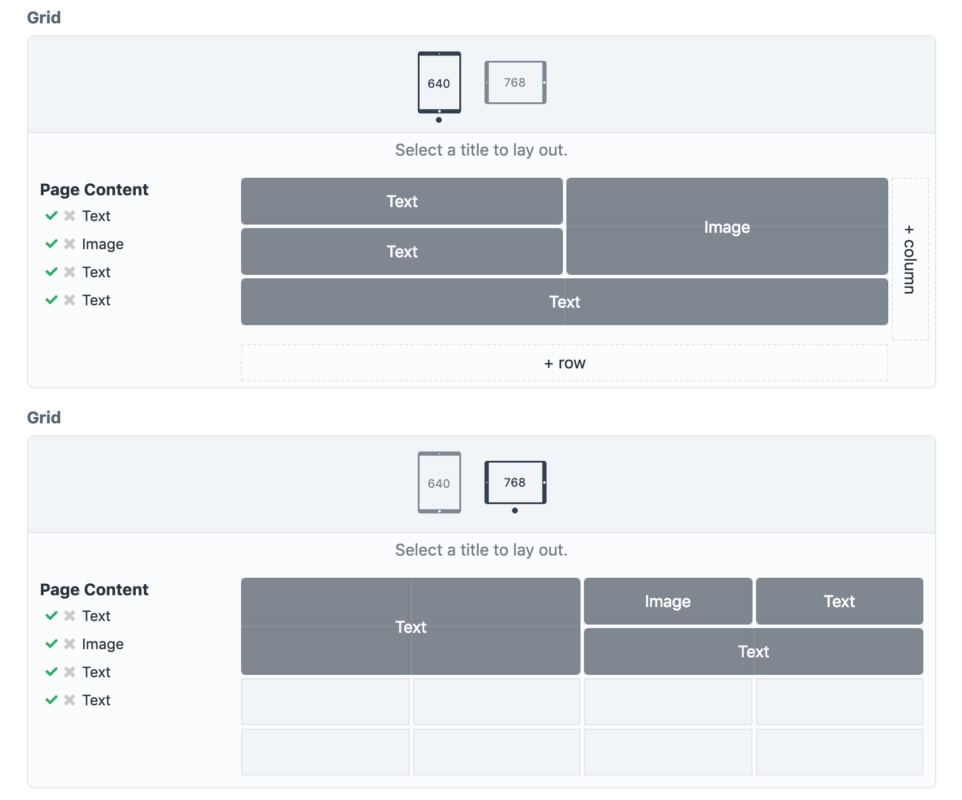Image resolution: width=962 pixels, height=800 pixels.
Task: Select the Text block right of Image, lower grid
Action: pos(840,601)
